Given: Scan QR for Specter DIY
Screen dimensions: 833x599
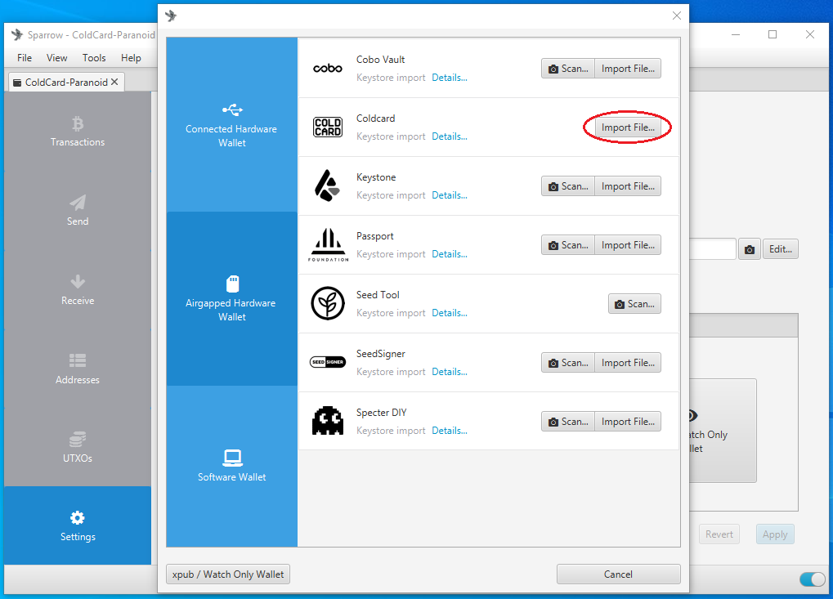Looking at the screenshot, I should 568,422.
